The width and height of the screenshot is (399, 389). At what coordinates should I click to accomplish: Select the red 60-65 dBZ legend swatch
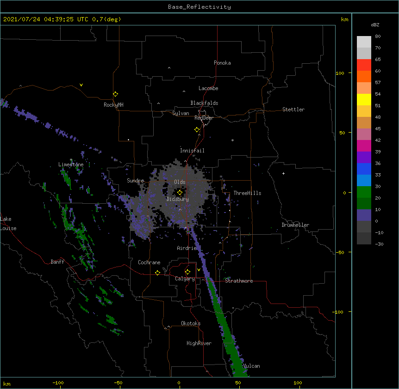pos(364,65)
